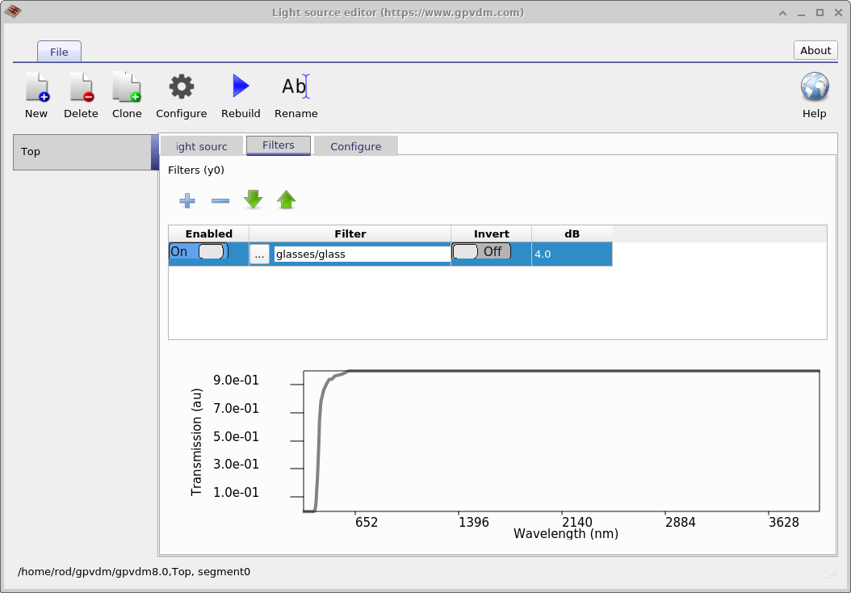
Task: Create a new light source with New
Action: tap(36, 93)
